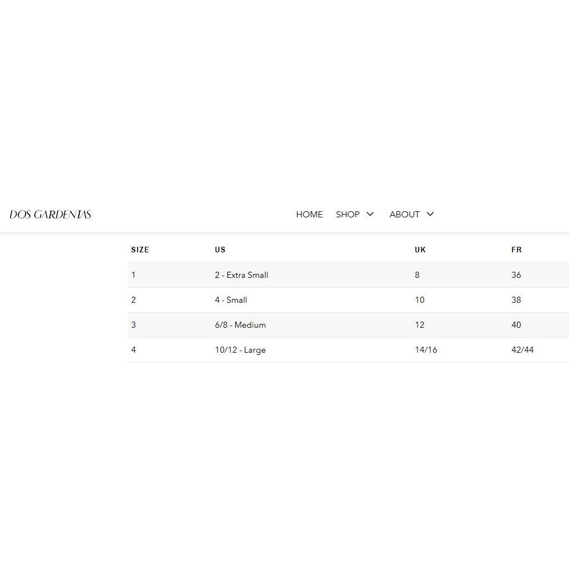569x569 pixels.
Task: Open the ABOUT menu item
Action: pos(404,215)
